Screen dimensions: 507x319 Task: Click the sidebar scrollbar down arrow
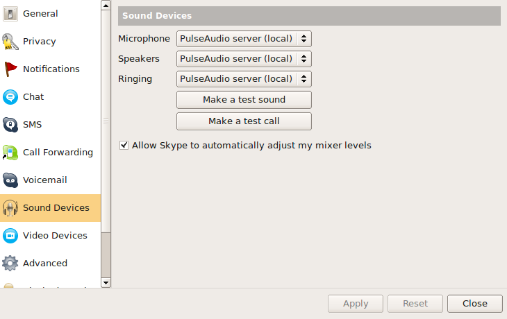pyautogui.click(x=106, y=283)
